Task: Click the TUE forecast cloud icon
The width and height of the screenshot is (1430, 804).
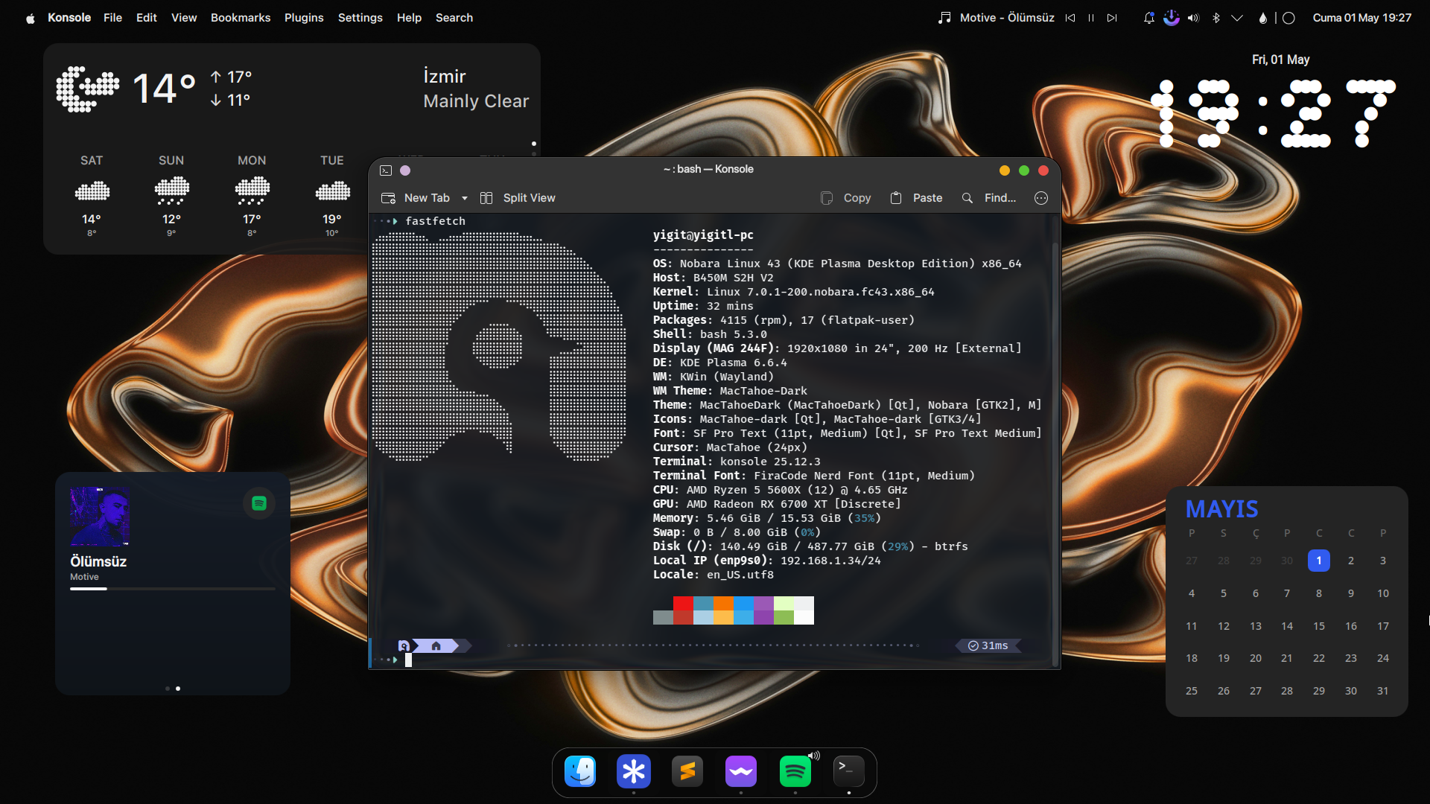Action: pyautogui.click(x=332, y=191)
